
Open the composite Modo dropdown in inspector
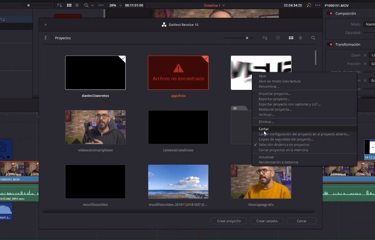click(x=369, y=24)
